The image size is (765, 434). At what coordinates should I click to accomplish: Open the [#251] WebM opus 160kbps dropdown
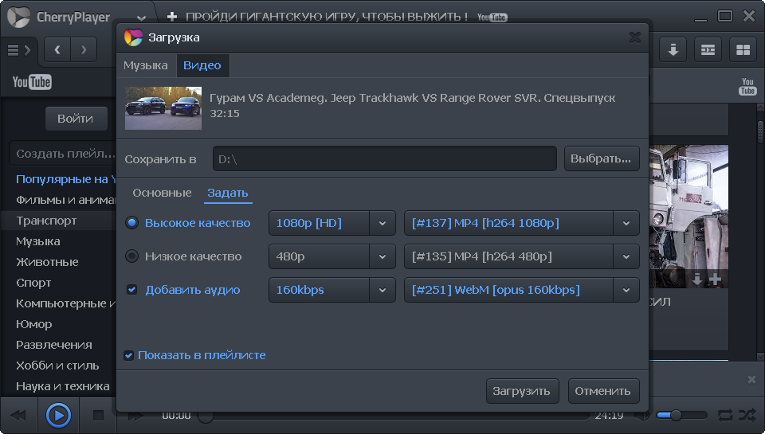[x=521, y=290]
